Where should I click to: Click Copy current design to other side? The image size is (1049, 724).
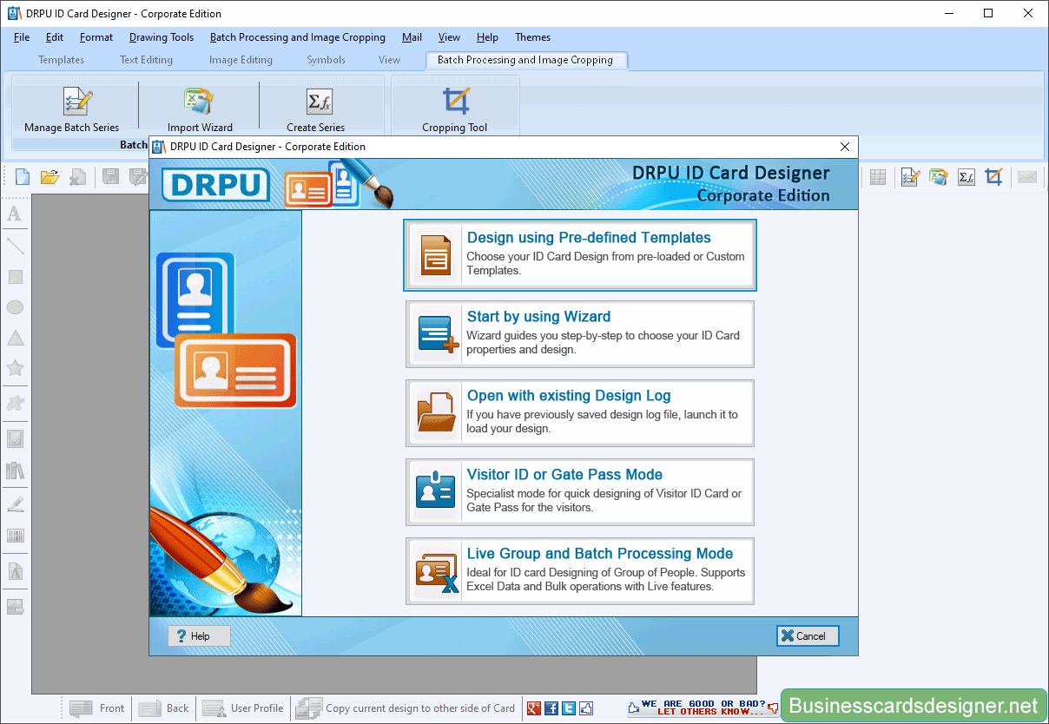(x=406, y=708)
